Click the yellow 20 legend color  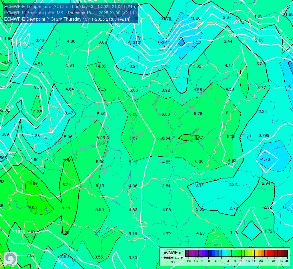click(253, 253)
